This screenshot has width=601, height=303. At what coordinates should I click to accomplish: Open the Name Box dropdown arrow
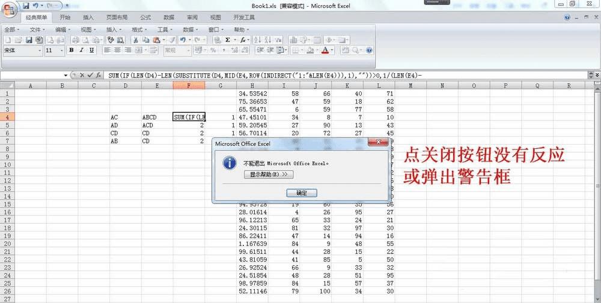click(x=66, y=76)
